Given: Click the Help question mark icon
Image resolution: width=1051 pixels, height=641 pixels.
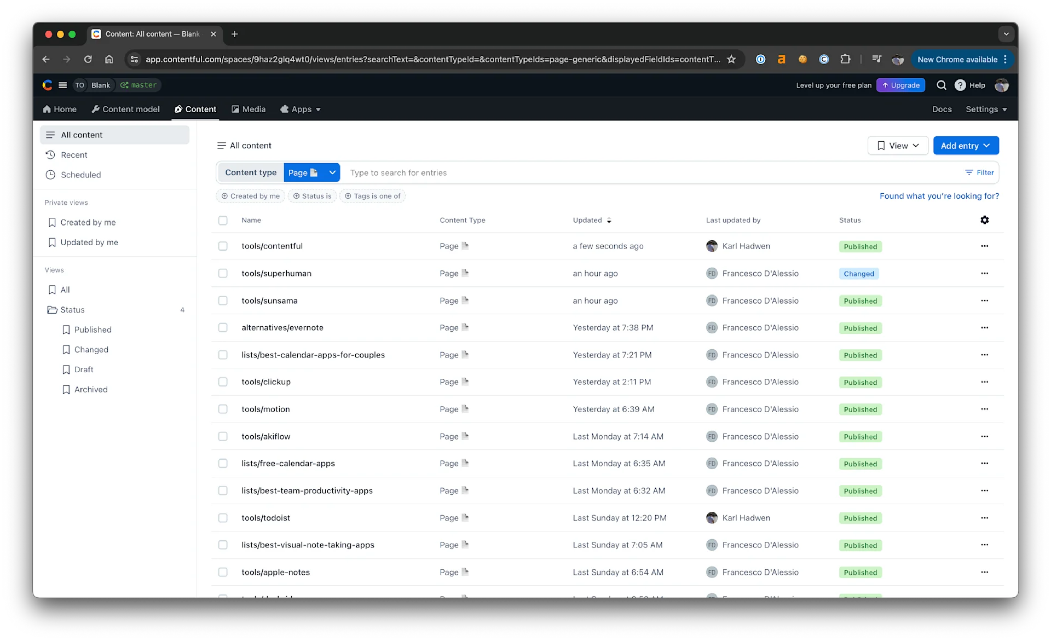Looking at the screenshot, I should tap(960, 85).
